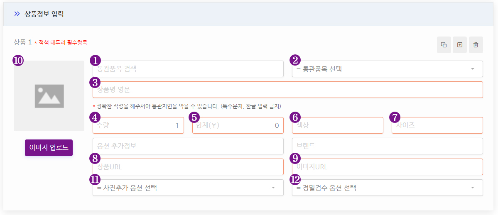Click the 브랜드 brand field

click(x=388, y=146)
